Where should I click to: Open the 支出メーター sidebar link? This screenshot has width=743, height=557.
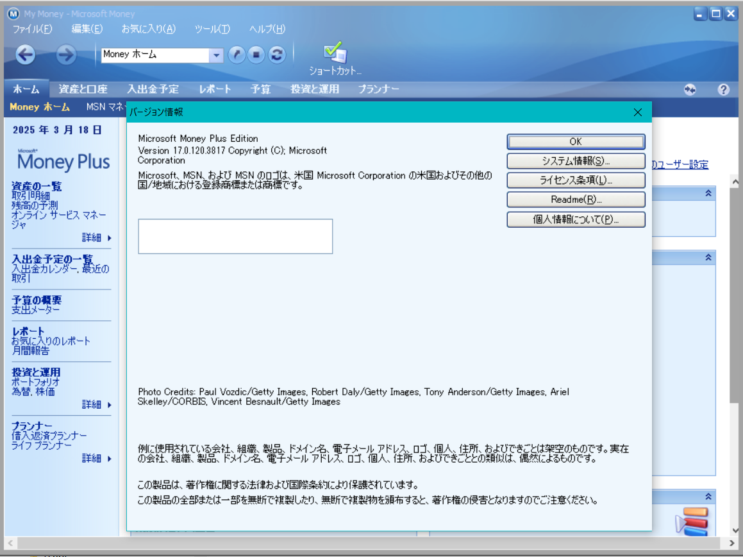pos(35,310)
